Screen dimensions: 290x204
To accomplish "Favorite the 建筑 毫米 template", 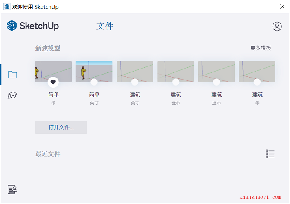I will point(176,82).
